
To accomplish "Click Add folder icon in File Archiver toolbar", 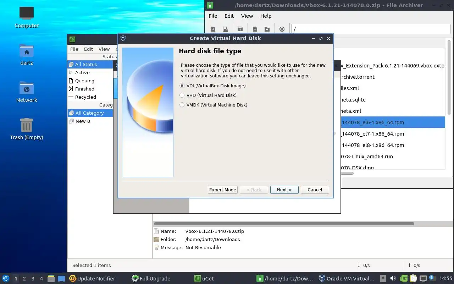I will point(267,29).
